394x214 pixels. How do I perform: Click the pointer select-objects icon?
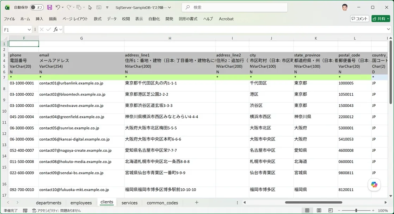(90, 7)
